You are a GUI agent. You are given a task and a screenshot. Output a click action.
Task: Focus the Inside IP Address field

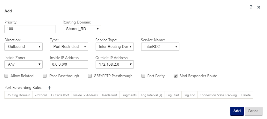69,64
